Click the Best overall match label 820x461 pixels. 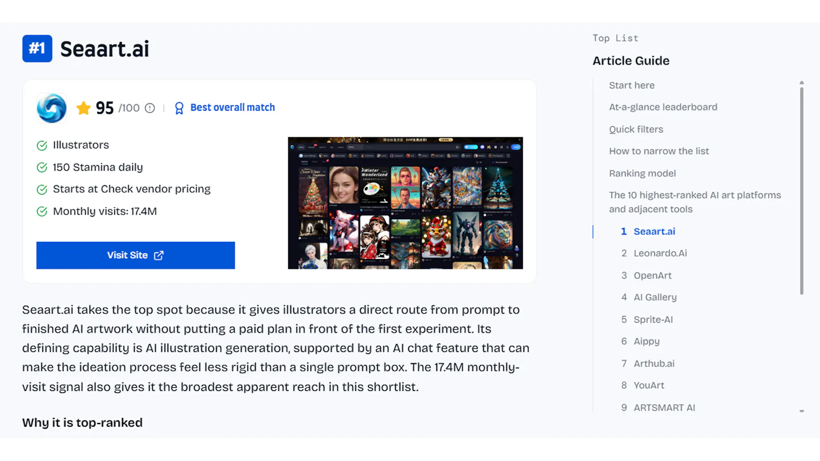pyautogui.click(x=233, y=108)
